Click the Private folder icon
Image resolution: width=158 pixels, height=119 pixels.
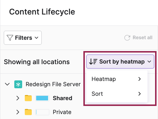[x=28, y=112]
